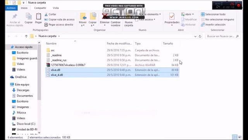The width and height of the screenshot is (248, 140).
Task: Click the back navigation arrow
Action: [x=9, y=36]
